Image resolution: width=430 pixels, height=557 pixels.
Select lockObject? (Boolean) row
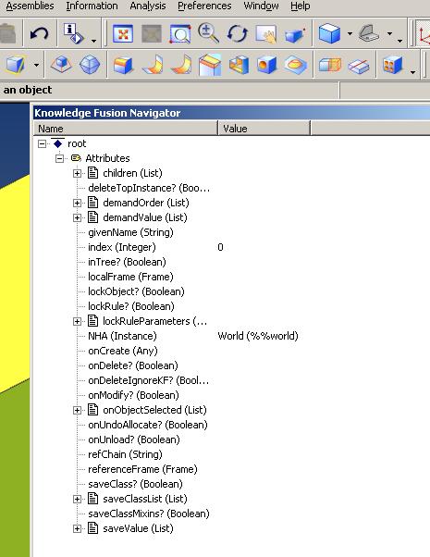136,291
